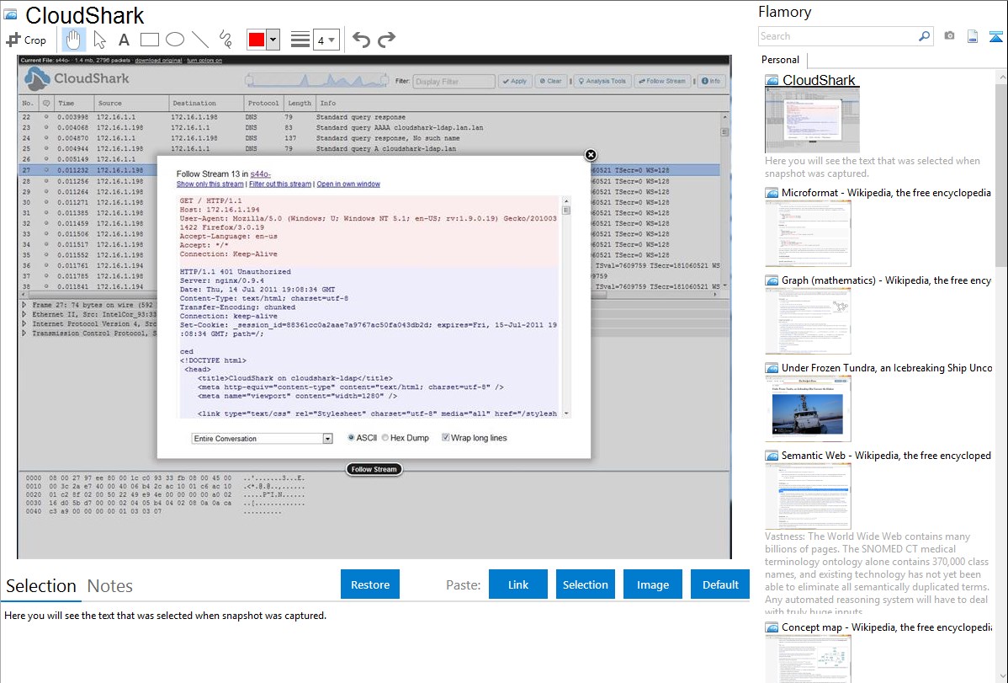Click Apply filter button in CloudShark
Viewport: 1008px width, 683px height.
coord(515,81)
